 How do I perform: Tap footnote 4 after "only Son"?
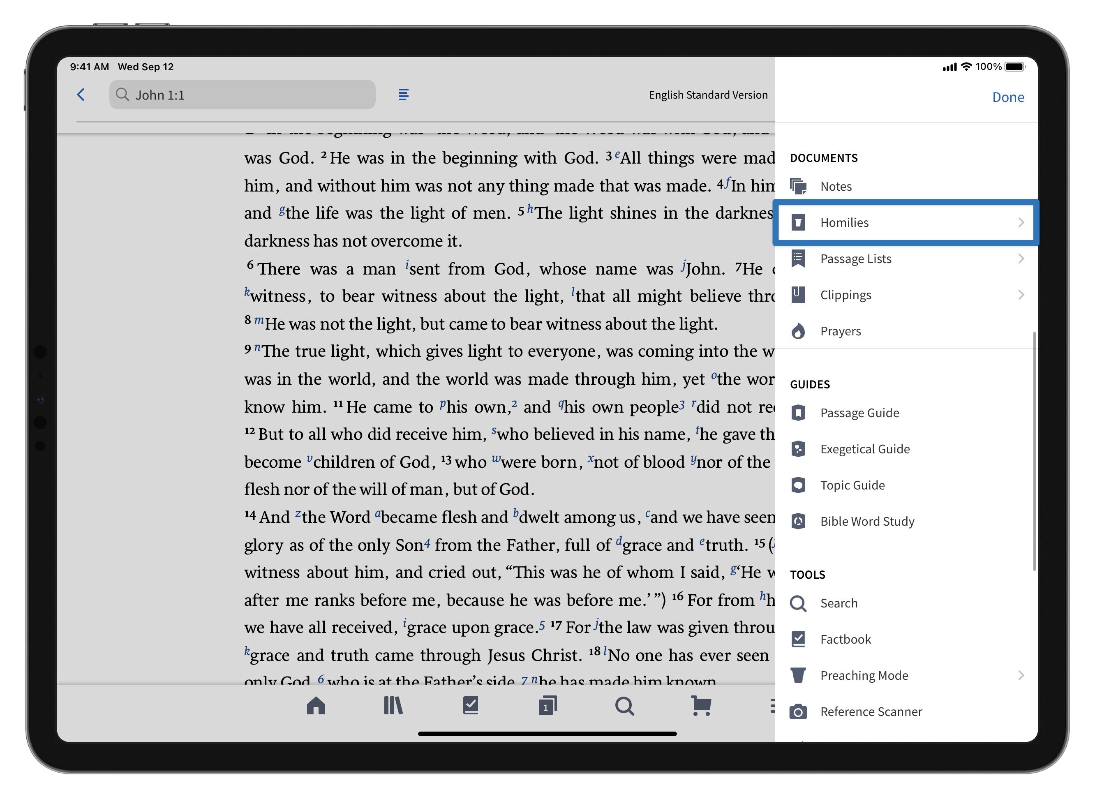click(x=427, y=544)
